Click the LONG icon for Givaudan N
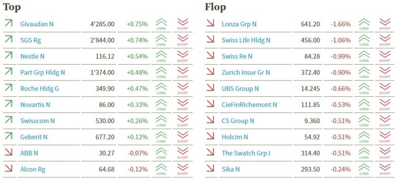This screenshot has width=398, height=181. pos(161,24)
